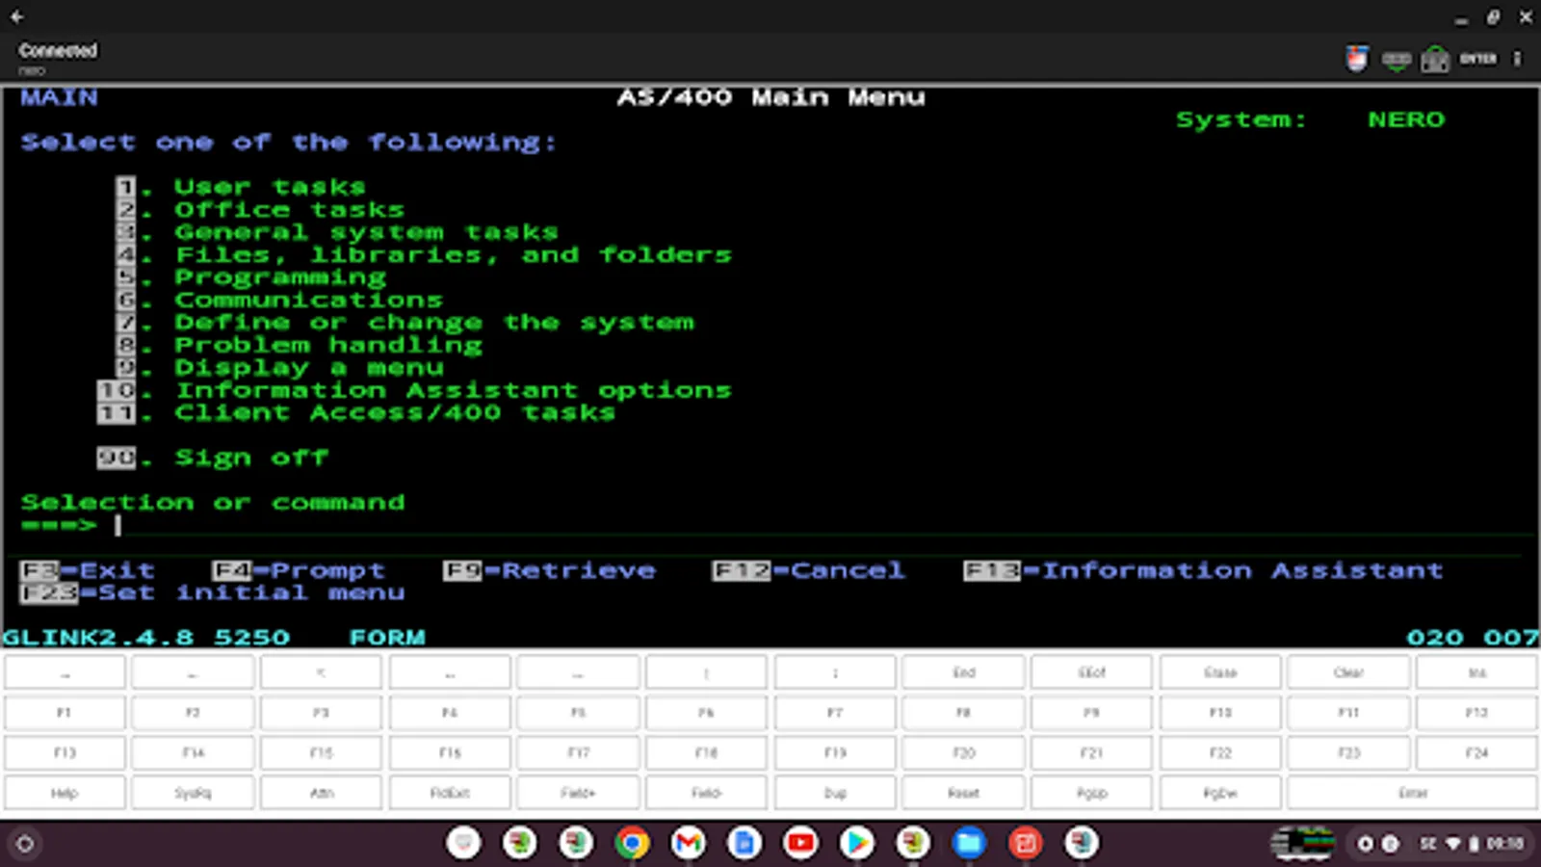The width and height of the screenshot is (1541, 867).
Task: Tap the PgUp key on the keypad
Action: (x=1091, y=794)
